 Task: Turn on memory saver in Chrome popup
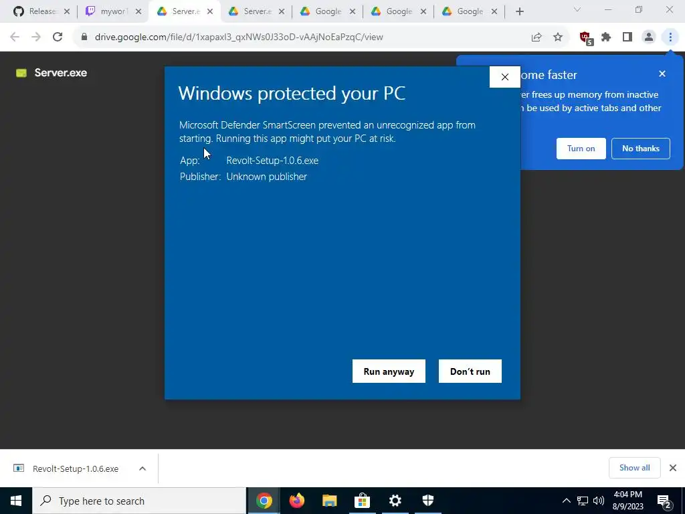click(x=581, y=149)
